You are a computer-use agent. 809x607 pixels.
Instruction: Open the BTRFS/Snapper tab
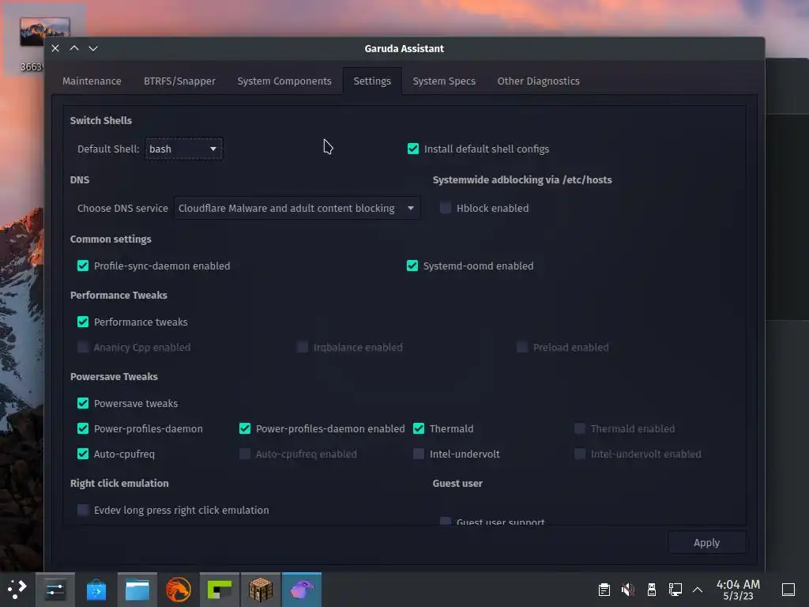[x=179, y=81]
